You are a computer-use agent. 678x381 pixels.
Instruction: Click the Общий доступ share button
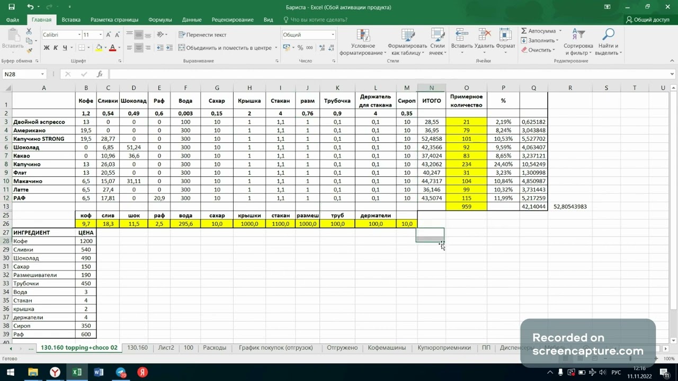coord(647,20)
